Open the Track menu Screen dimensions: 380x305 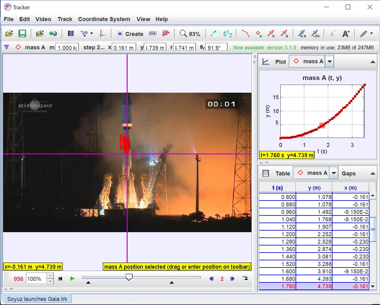pos(65,19)
